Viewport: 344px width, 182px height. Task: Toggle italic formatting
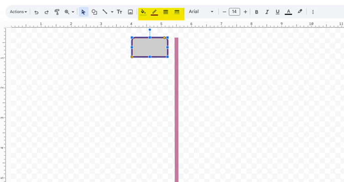[267, 12]
